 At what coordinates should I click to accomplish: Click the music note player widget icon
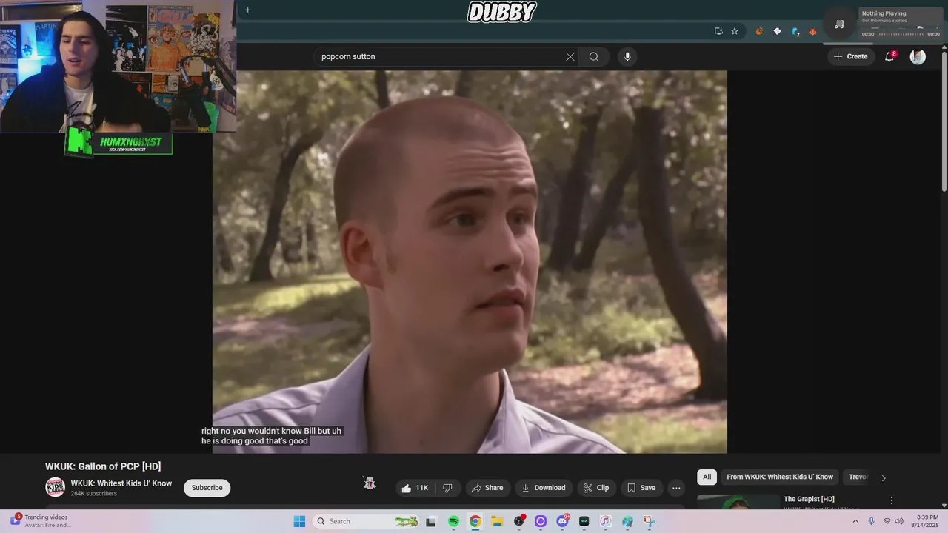point(839,24)
